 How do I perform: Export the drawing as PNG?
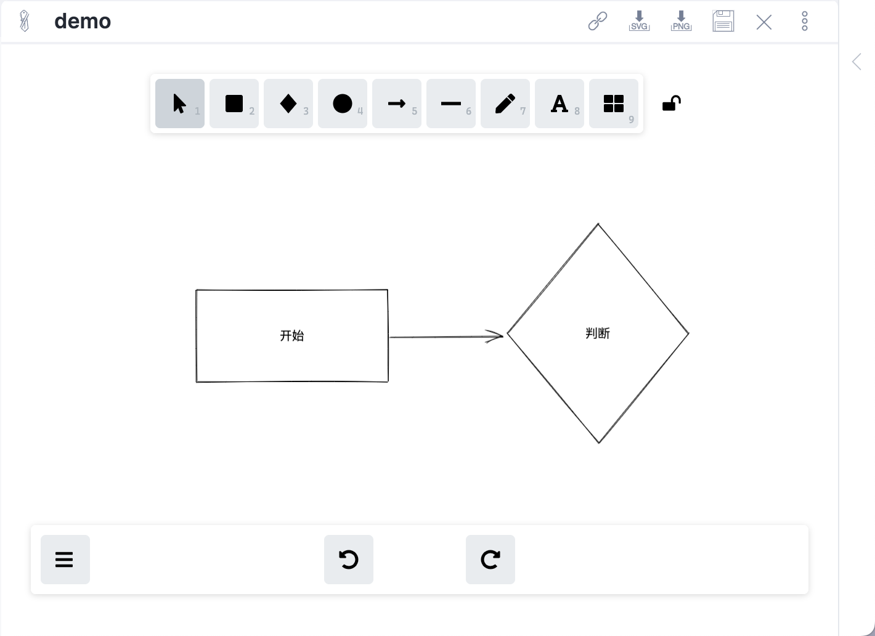(681, 21)
